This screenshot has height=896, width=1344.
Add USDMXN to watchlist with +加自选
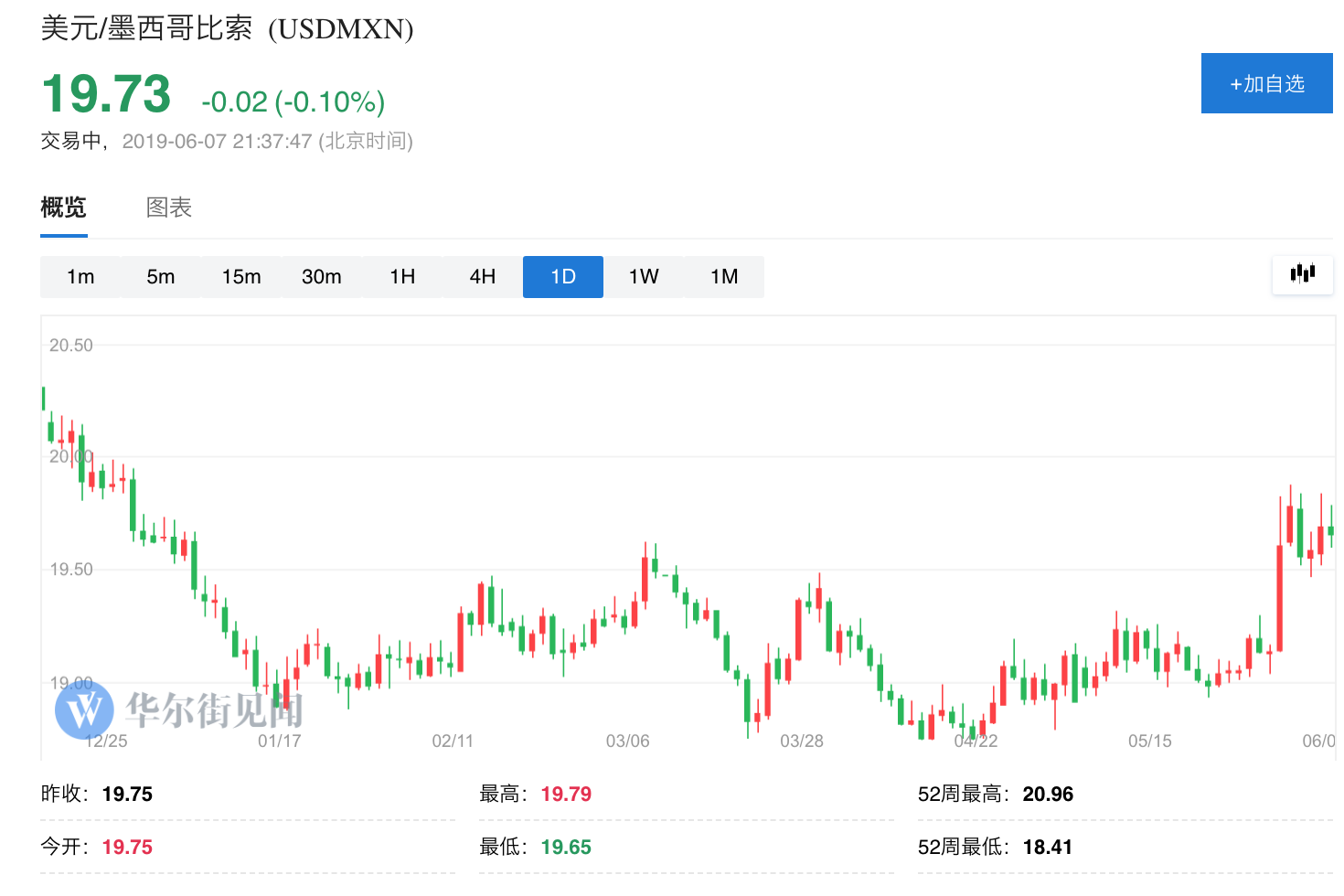(x=1266, y=83)
